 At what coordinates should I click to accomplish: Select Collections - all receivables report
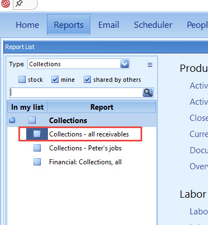[89, 134]
